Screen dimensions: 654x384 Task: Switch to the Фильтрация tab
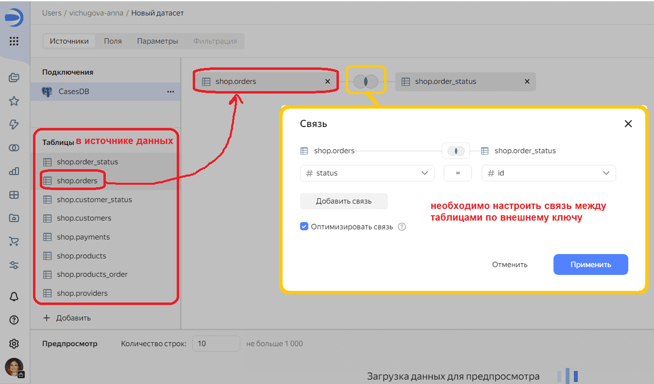[215, 41]
